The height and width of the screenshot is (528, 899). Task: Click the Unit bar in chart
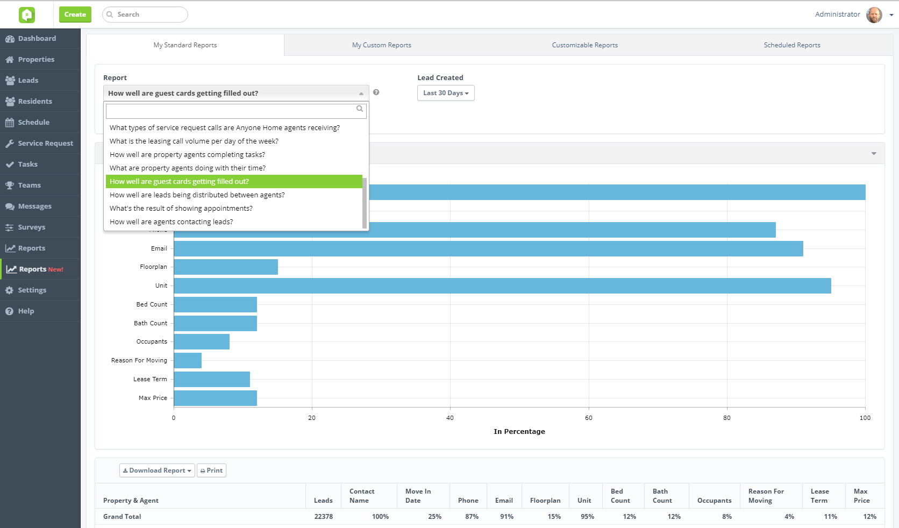point(502,286)
